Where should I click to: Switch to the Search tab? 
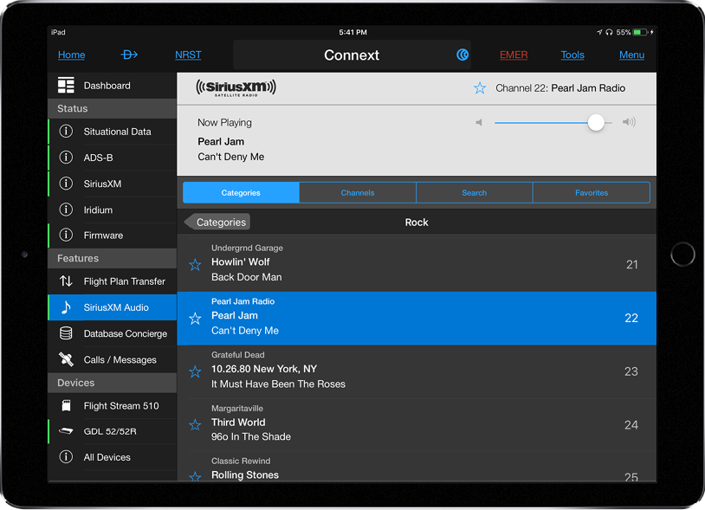pyautogui.click(x=475, y=193)
